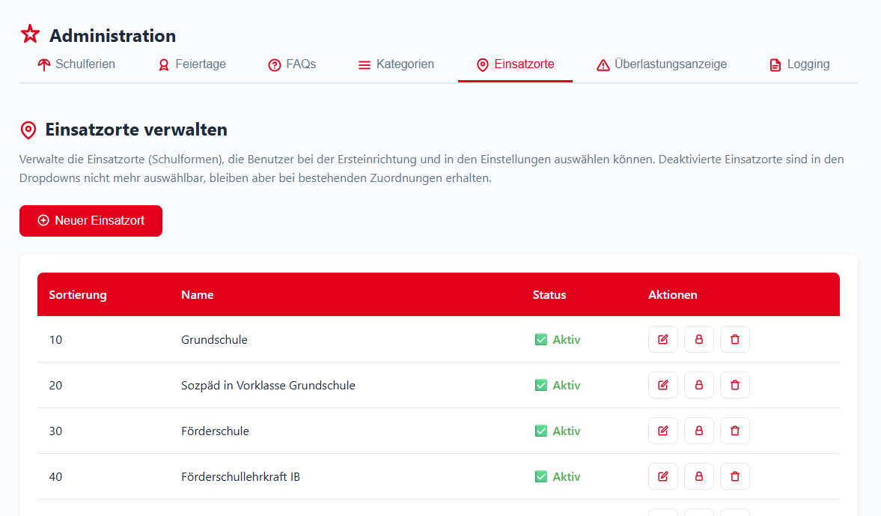Select the Einsatzorte tab

point(515,64)
